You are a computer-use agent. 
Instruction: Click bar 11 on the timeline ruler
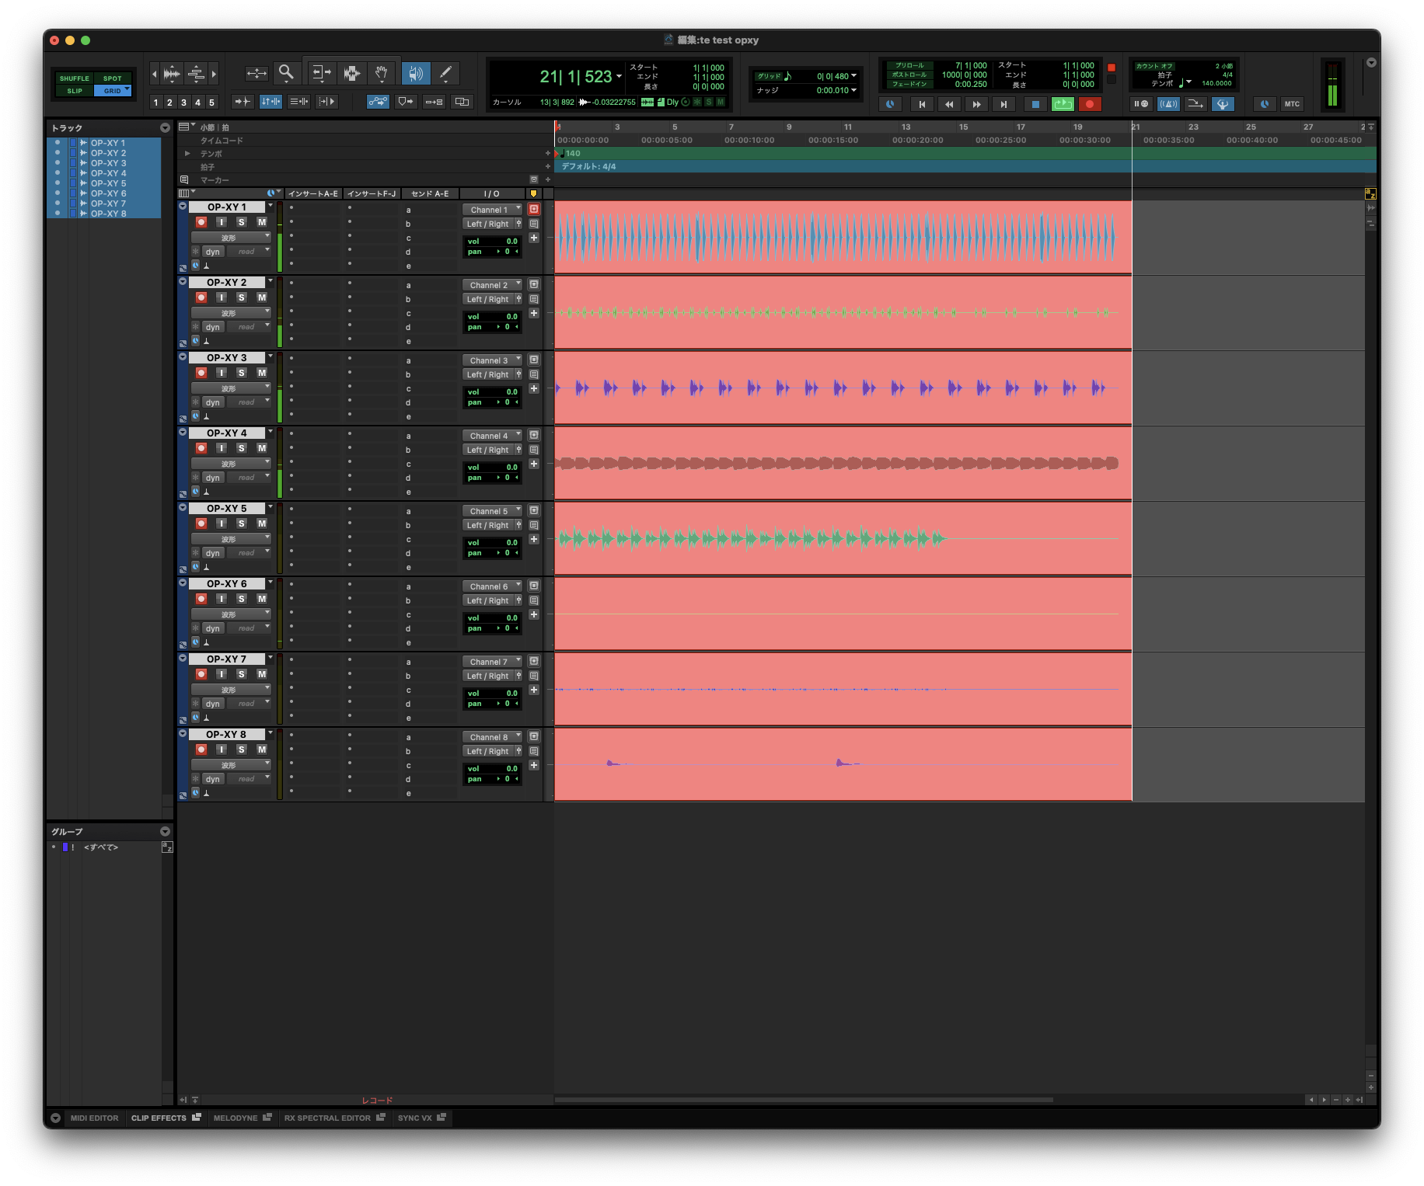[x=847, y=127]
